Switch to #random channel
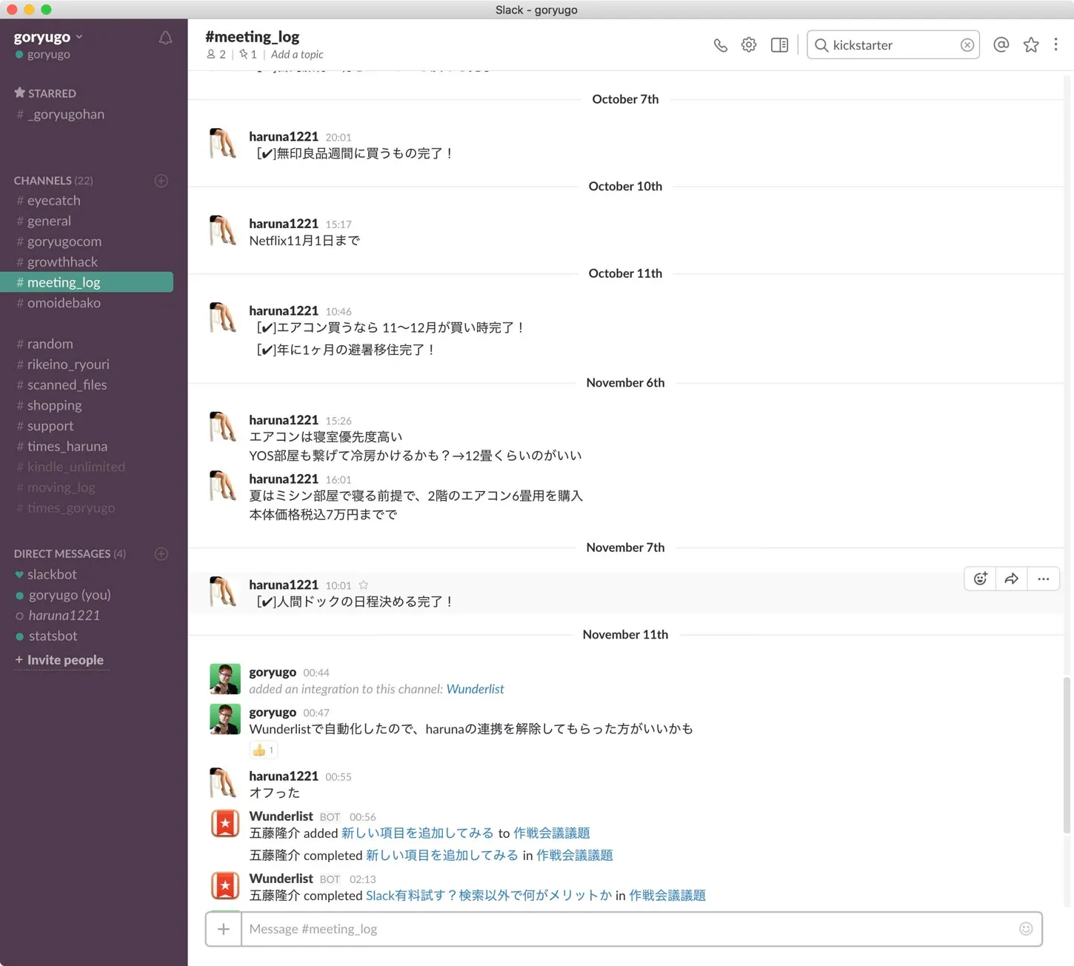Viewport: 1074px width, 966px height. click(45, 344)
